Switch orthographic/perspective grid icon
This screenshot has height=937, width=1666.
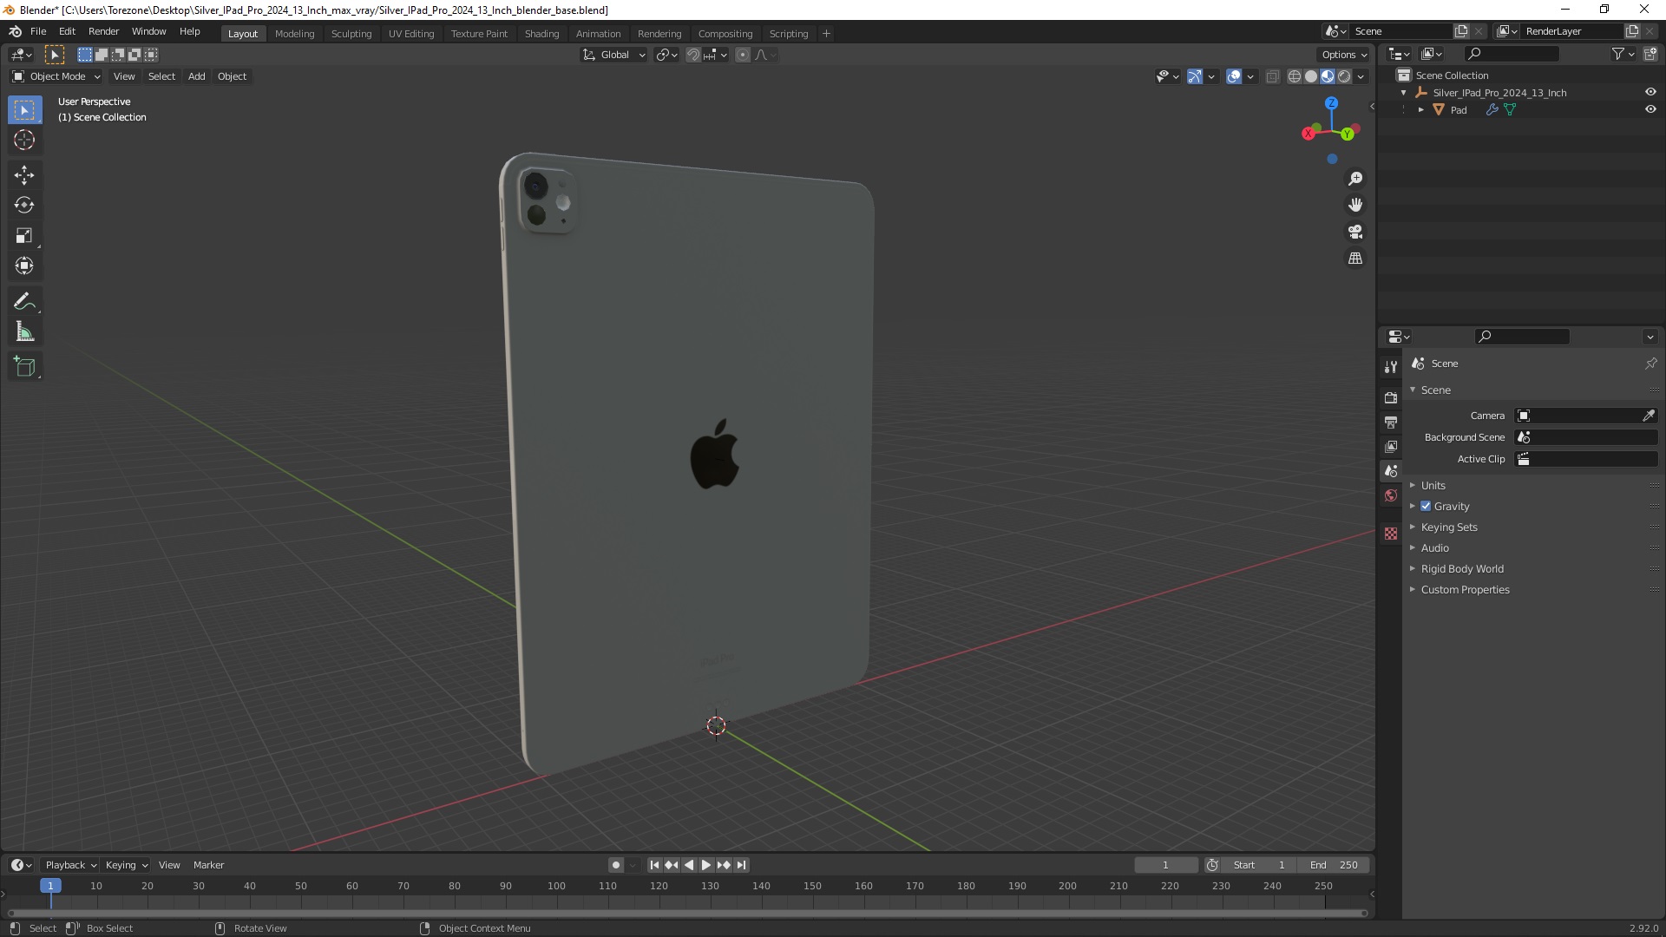coord(1355,259)
